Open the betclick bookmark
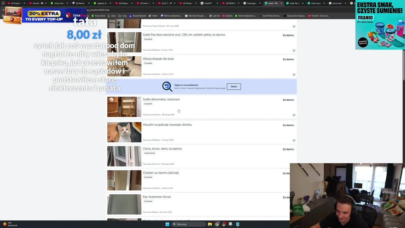 point(227,16)
